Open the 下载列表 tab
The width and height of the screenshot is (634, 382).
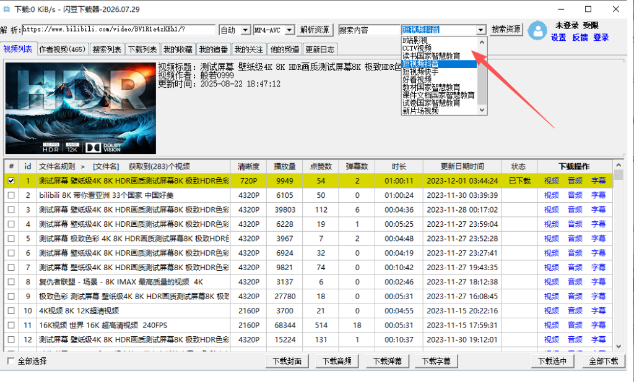tap(142, 49)
